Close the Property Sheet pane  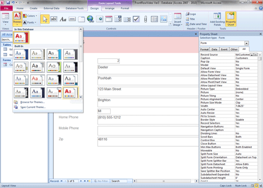click(260, 34)
